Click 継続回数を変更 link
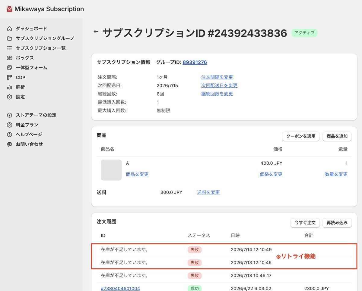 (x=217, y=94)
